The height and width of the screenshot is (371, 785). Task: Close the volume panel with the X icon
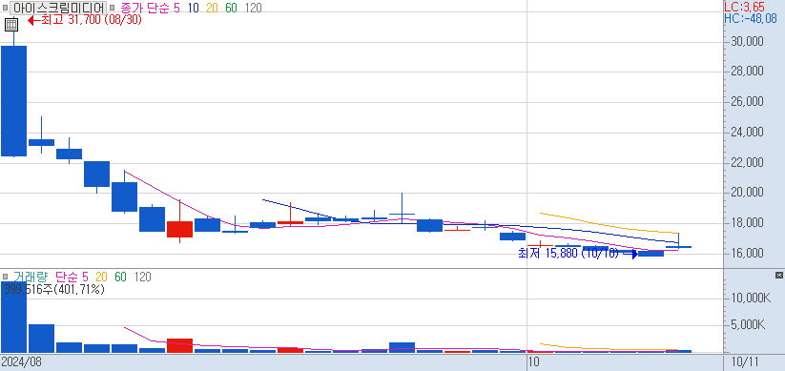point(779,276)
